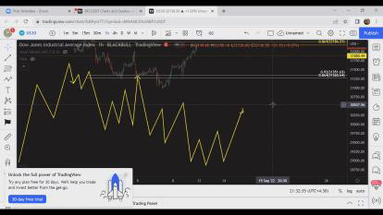Create an alert from the toolbar
This screenshot has height=215, width=383.
(x=199, y=33)
